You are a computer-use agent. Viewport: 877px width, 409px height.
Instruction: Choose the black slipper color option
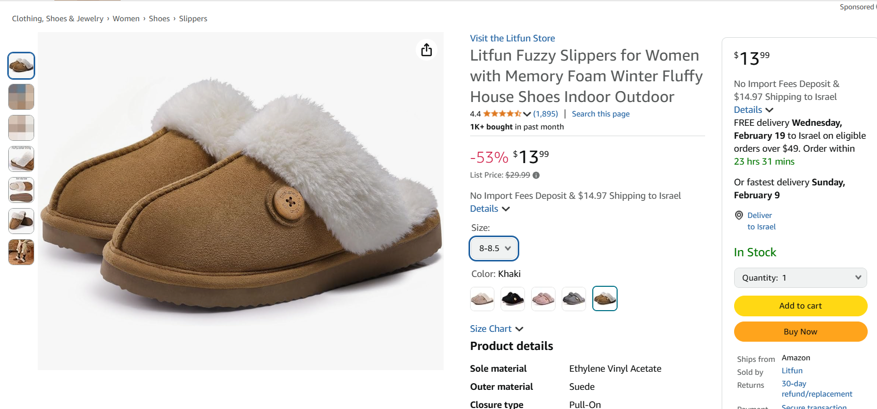[x=513, y=299]
